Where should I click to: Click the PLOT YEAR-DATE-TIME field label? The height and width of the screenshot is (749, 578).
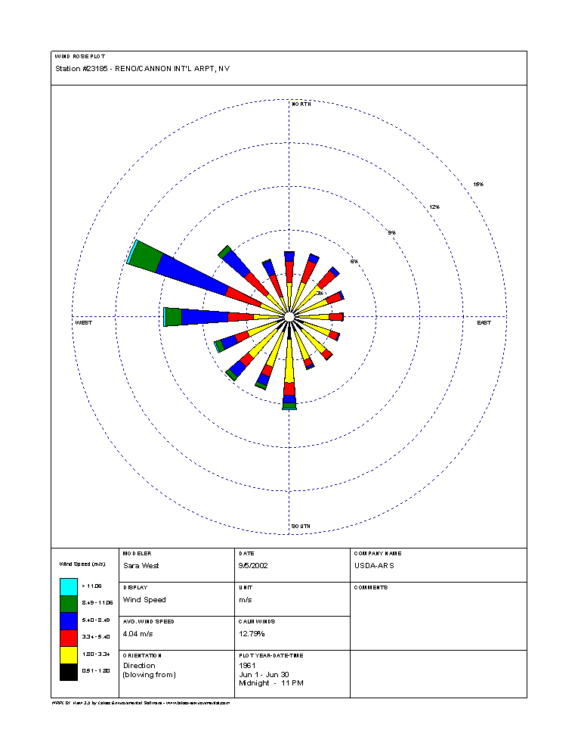pos(271,656)
